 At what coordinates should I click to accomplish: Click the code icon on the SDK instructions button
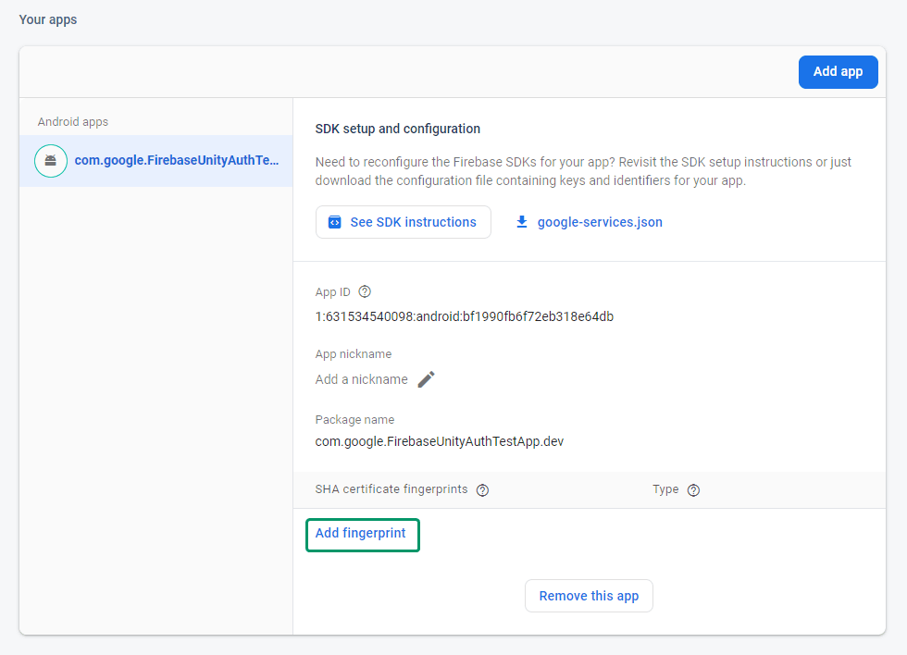(x=335, y=222)
